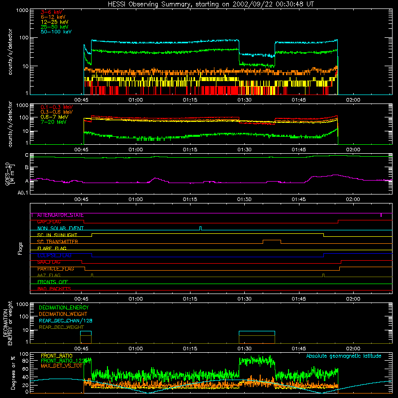Select the PARTICLE_FLAG label
The width and height of the screenshot is (398, 398).
[x=56, y=269]
